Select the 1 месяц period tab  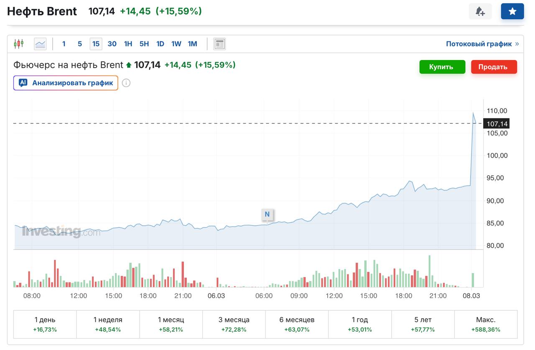(x=171, y=324)
